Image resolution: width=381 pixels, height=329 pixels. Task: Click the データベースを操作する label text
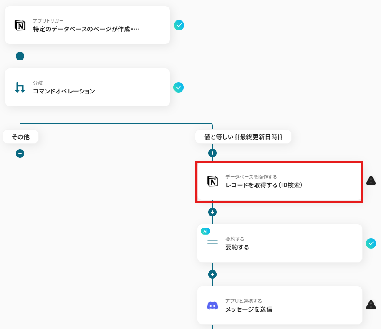click(x=251, y=177)
